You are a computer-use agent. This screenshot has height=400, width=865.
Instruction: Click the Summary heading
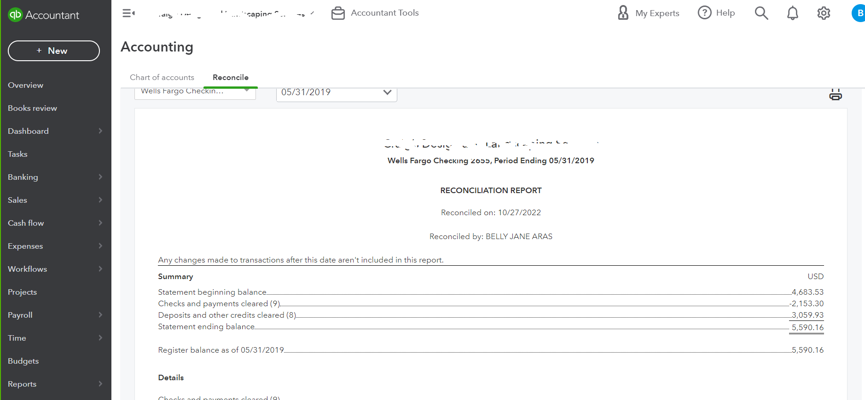pyautogui.click(x=175, y=276)
